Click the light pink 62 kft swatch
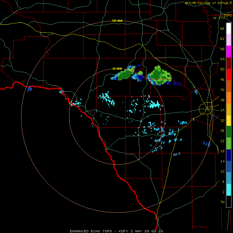233x233 pixels. [229, 40]
